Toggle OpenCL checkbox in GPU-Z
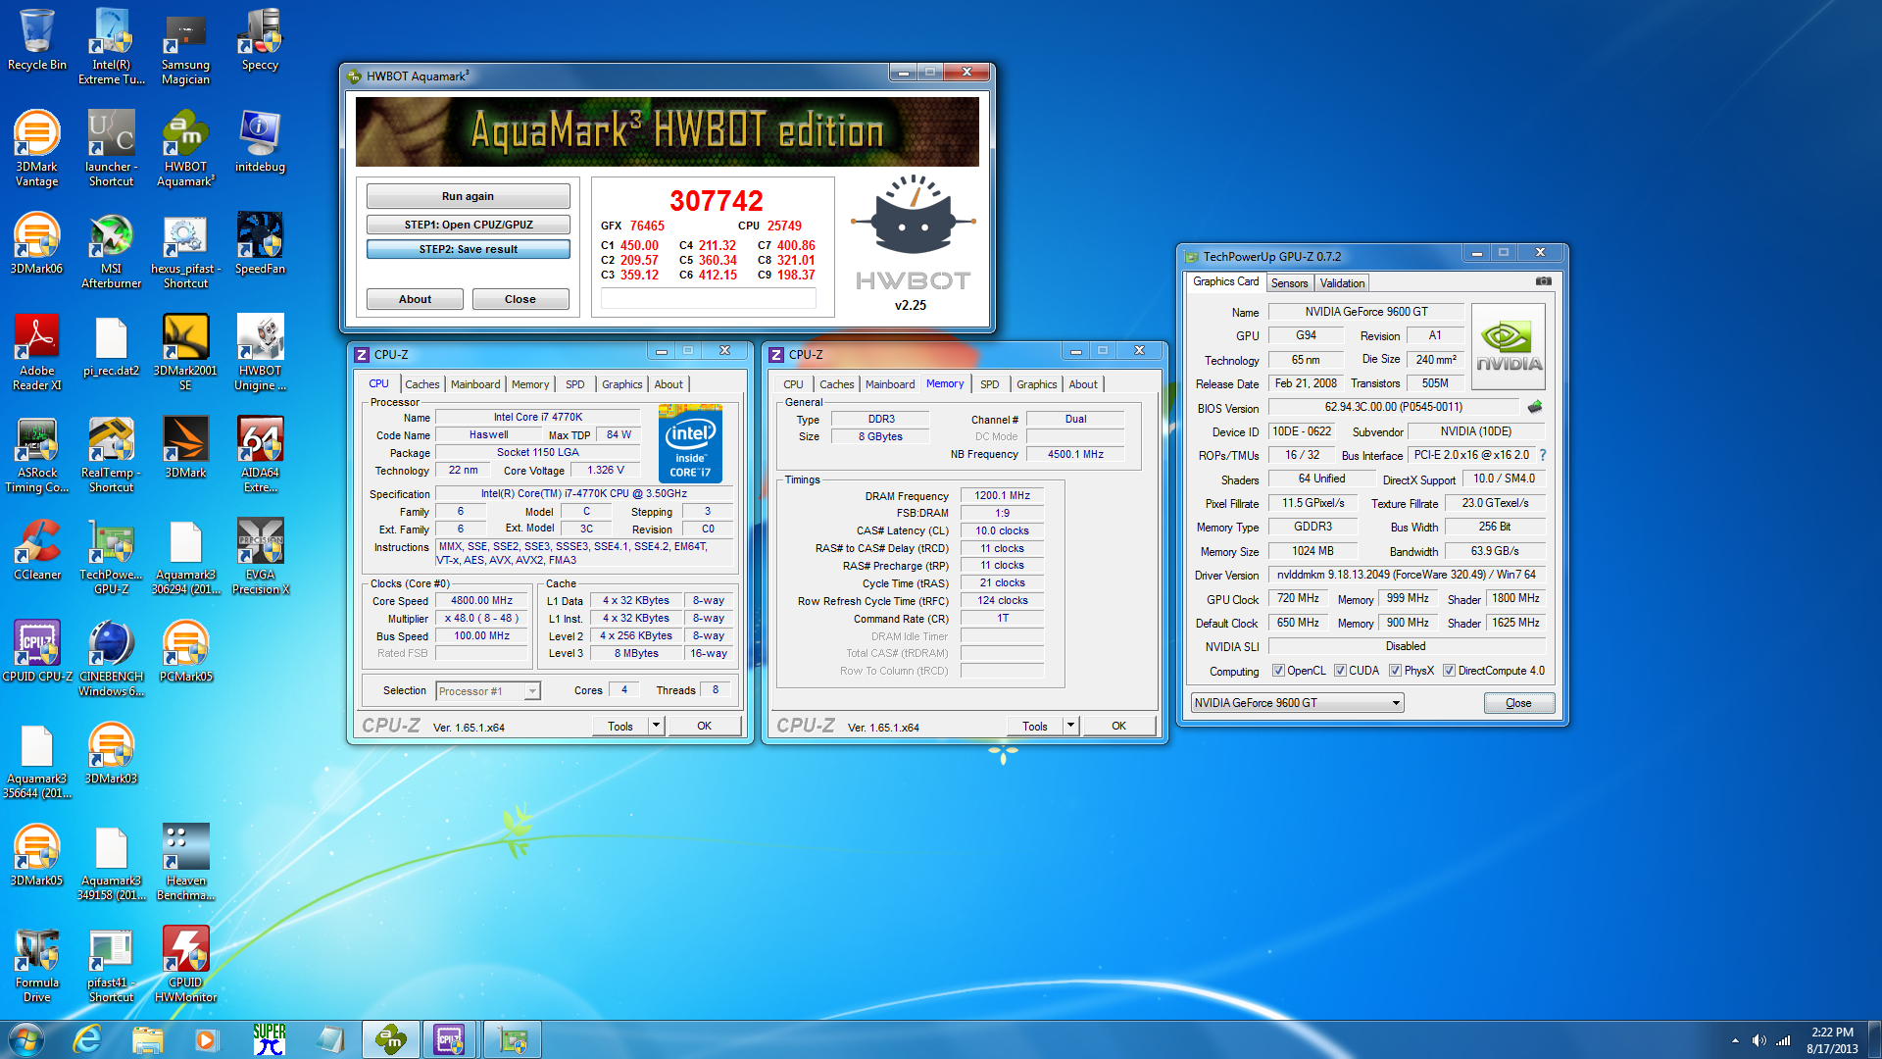Screen dimensions: 1882x1059 [x=1278, y=671]
